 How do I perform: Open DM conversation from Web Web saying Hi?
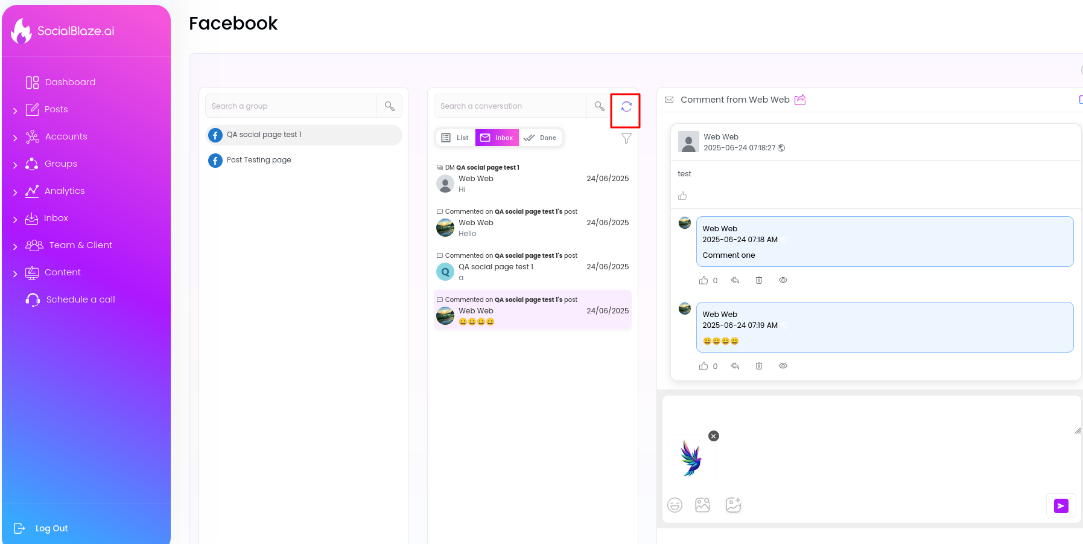pyautogui.click(x=533, y=179)
